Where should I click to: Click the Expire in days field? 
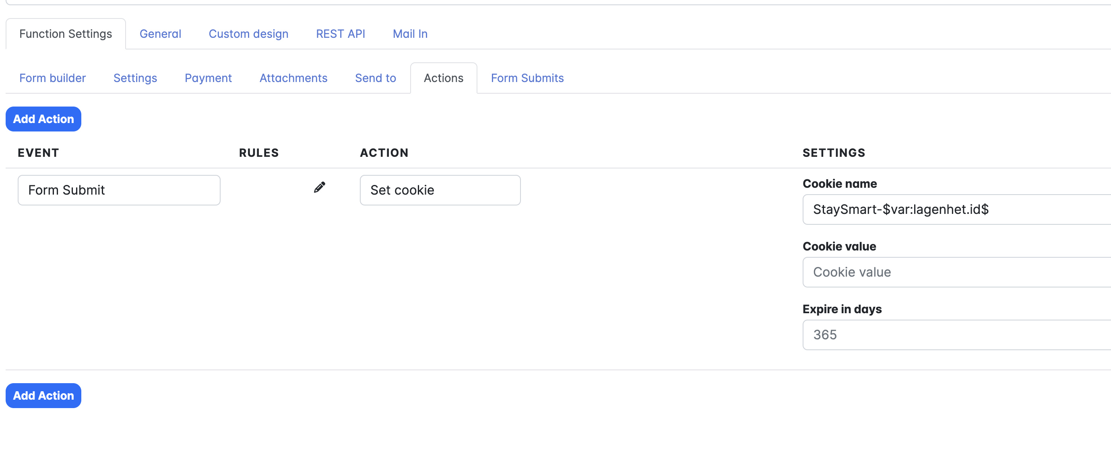pos(956,335)
